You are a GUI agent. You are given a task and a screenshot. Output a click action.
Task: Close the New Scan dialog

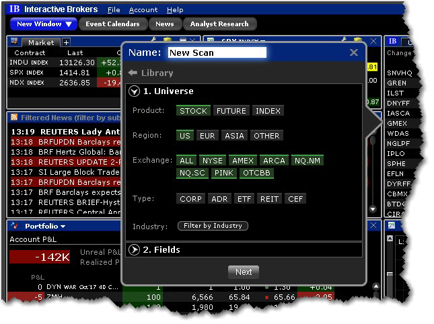pos(354,52)
